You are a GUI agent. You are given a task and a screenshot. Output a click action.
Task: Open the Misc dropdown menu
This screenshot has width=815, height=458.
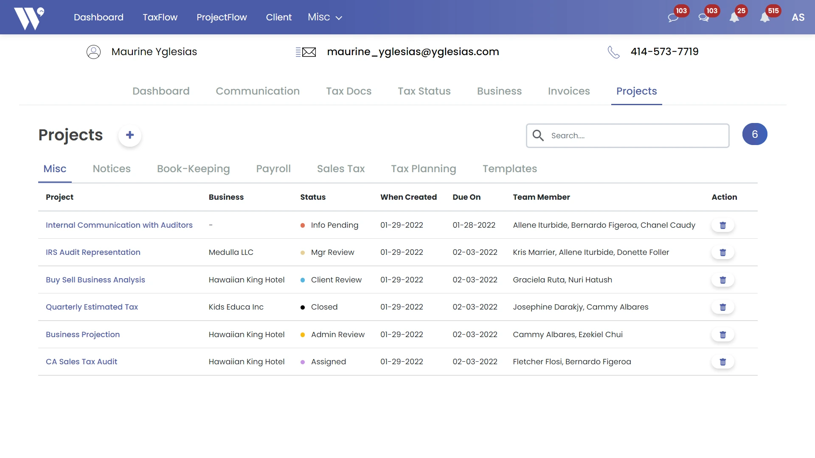pos(325,17)
